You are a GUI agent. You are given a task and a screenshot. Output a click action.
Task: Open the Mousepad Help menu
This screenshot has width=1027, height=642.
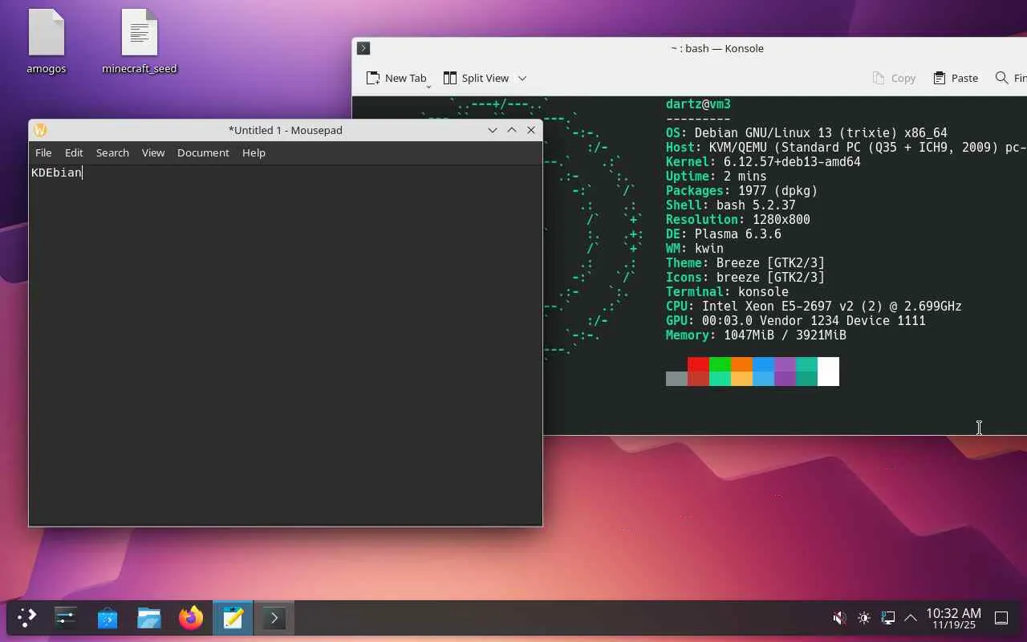[254, 152]
